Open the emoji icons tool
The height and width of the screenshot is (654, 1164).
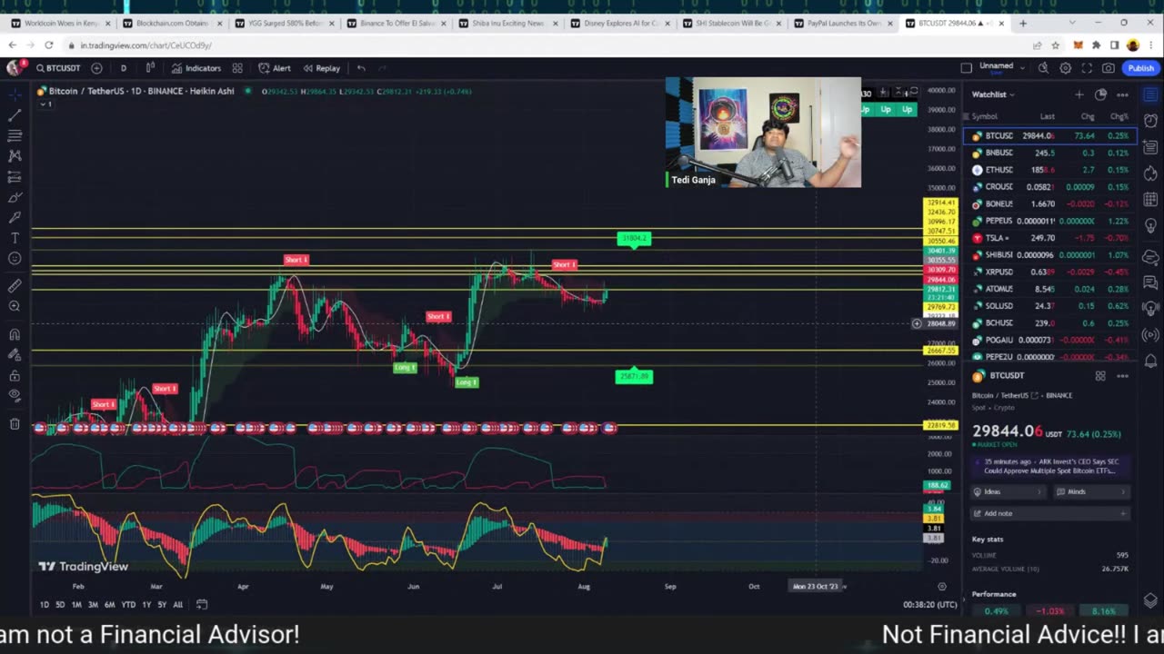click(x=15, y=259)
